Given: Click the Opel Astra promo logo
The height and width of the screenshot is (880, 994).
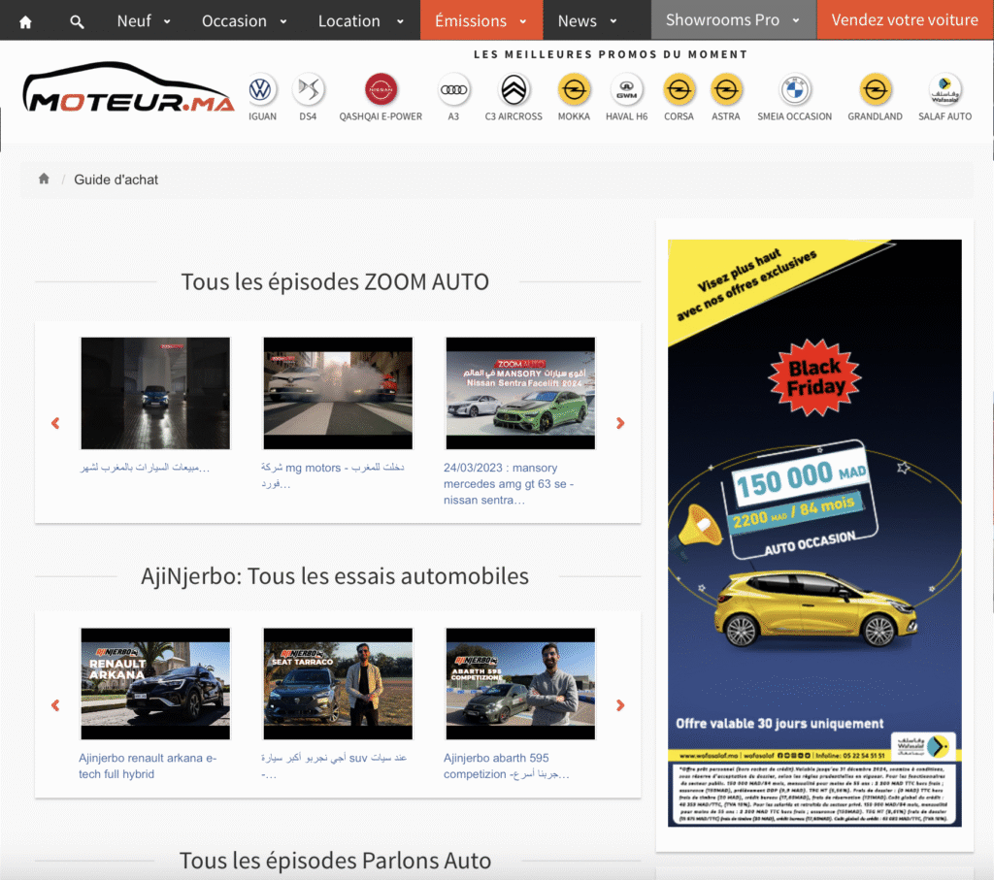Looking at the screenshot, I should (726, 89).
